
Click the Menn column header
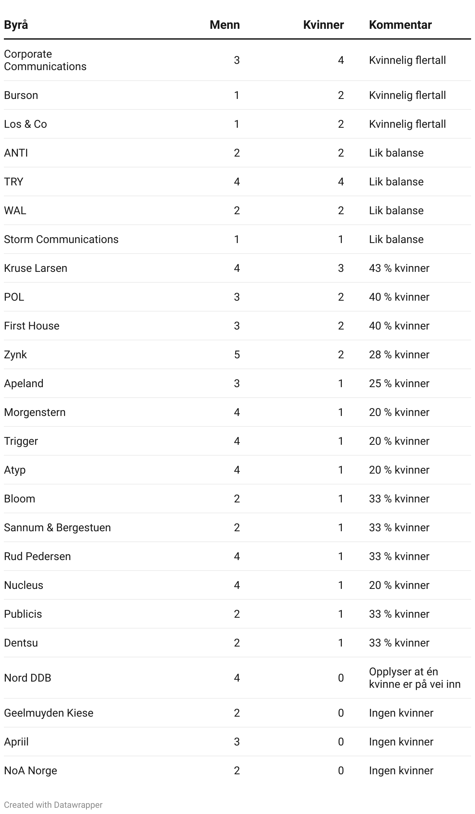click(225, 25)
